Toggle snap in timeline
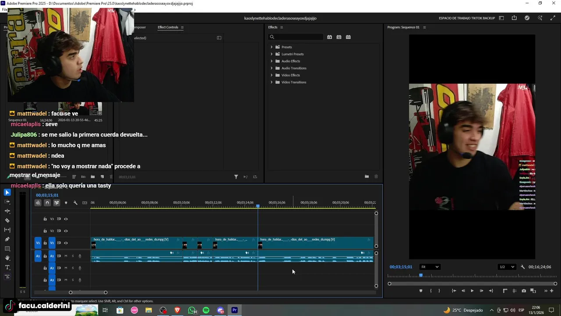The image size is (561, 316). click(x=47, y=203)
